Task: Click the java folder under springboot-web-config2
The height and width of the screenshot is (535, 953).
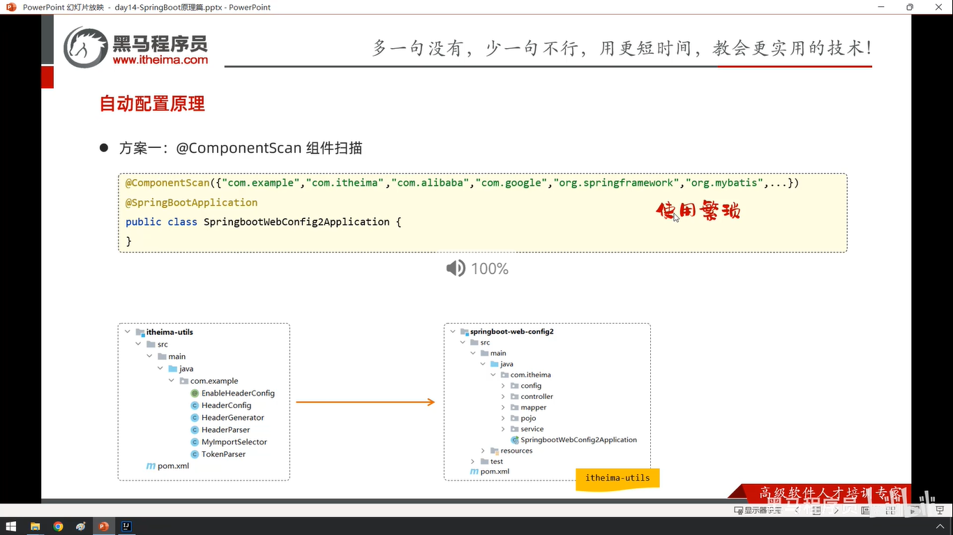Action: (x=502, y=364)
